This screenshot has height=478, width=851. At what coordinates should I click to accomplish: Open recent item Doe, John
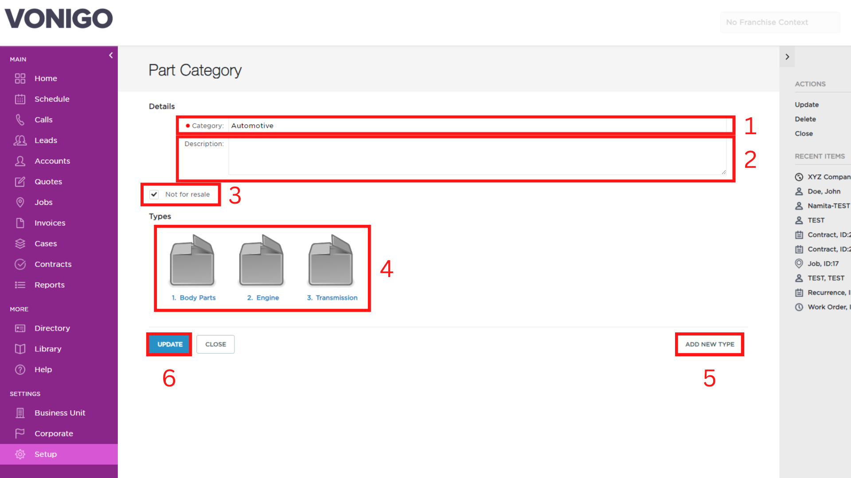(x=824, y=192)
